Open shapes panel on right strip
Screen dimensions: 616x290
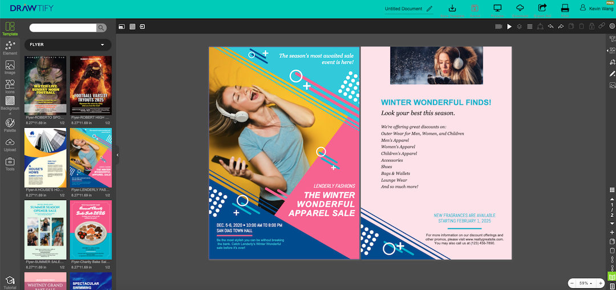[612, 50]
